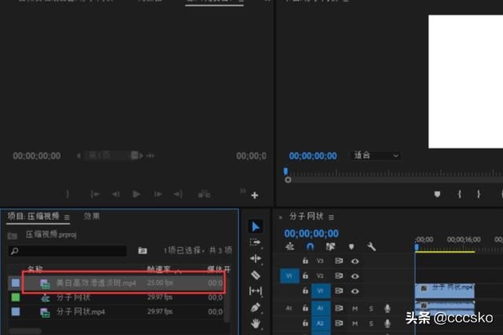Hide track V3 with eye icon
The height and width of the screenshot is (335, 503).
click(354, 261)
